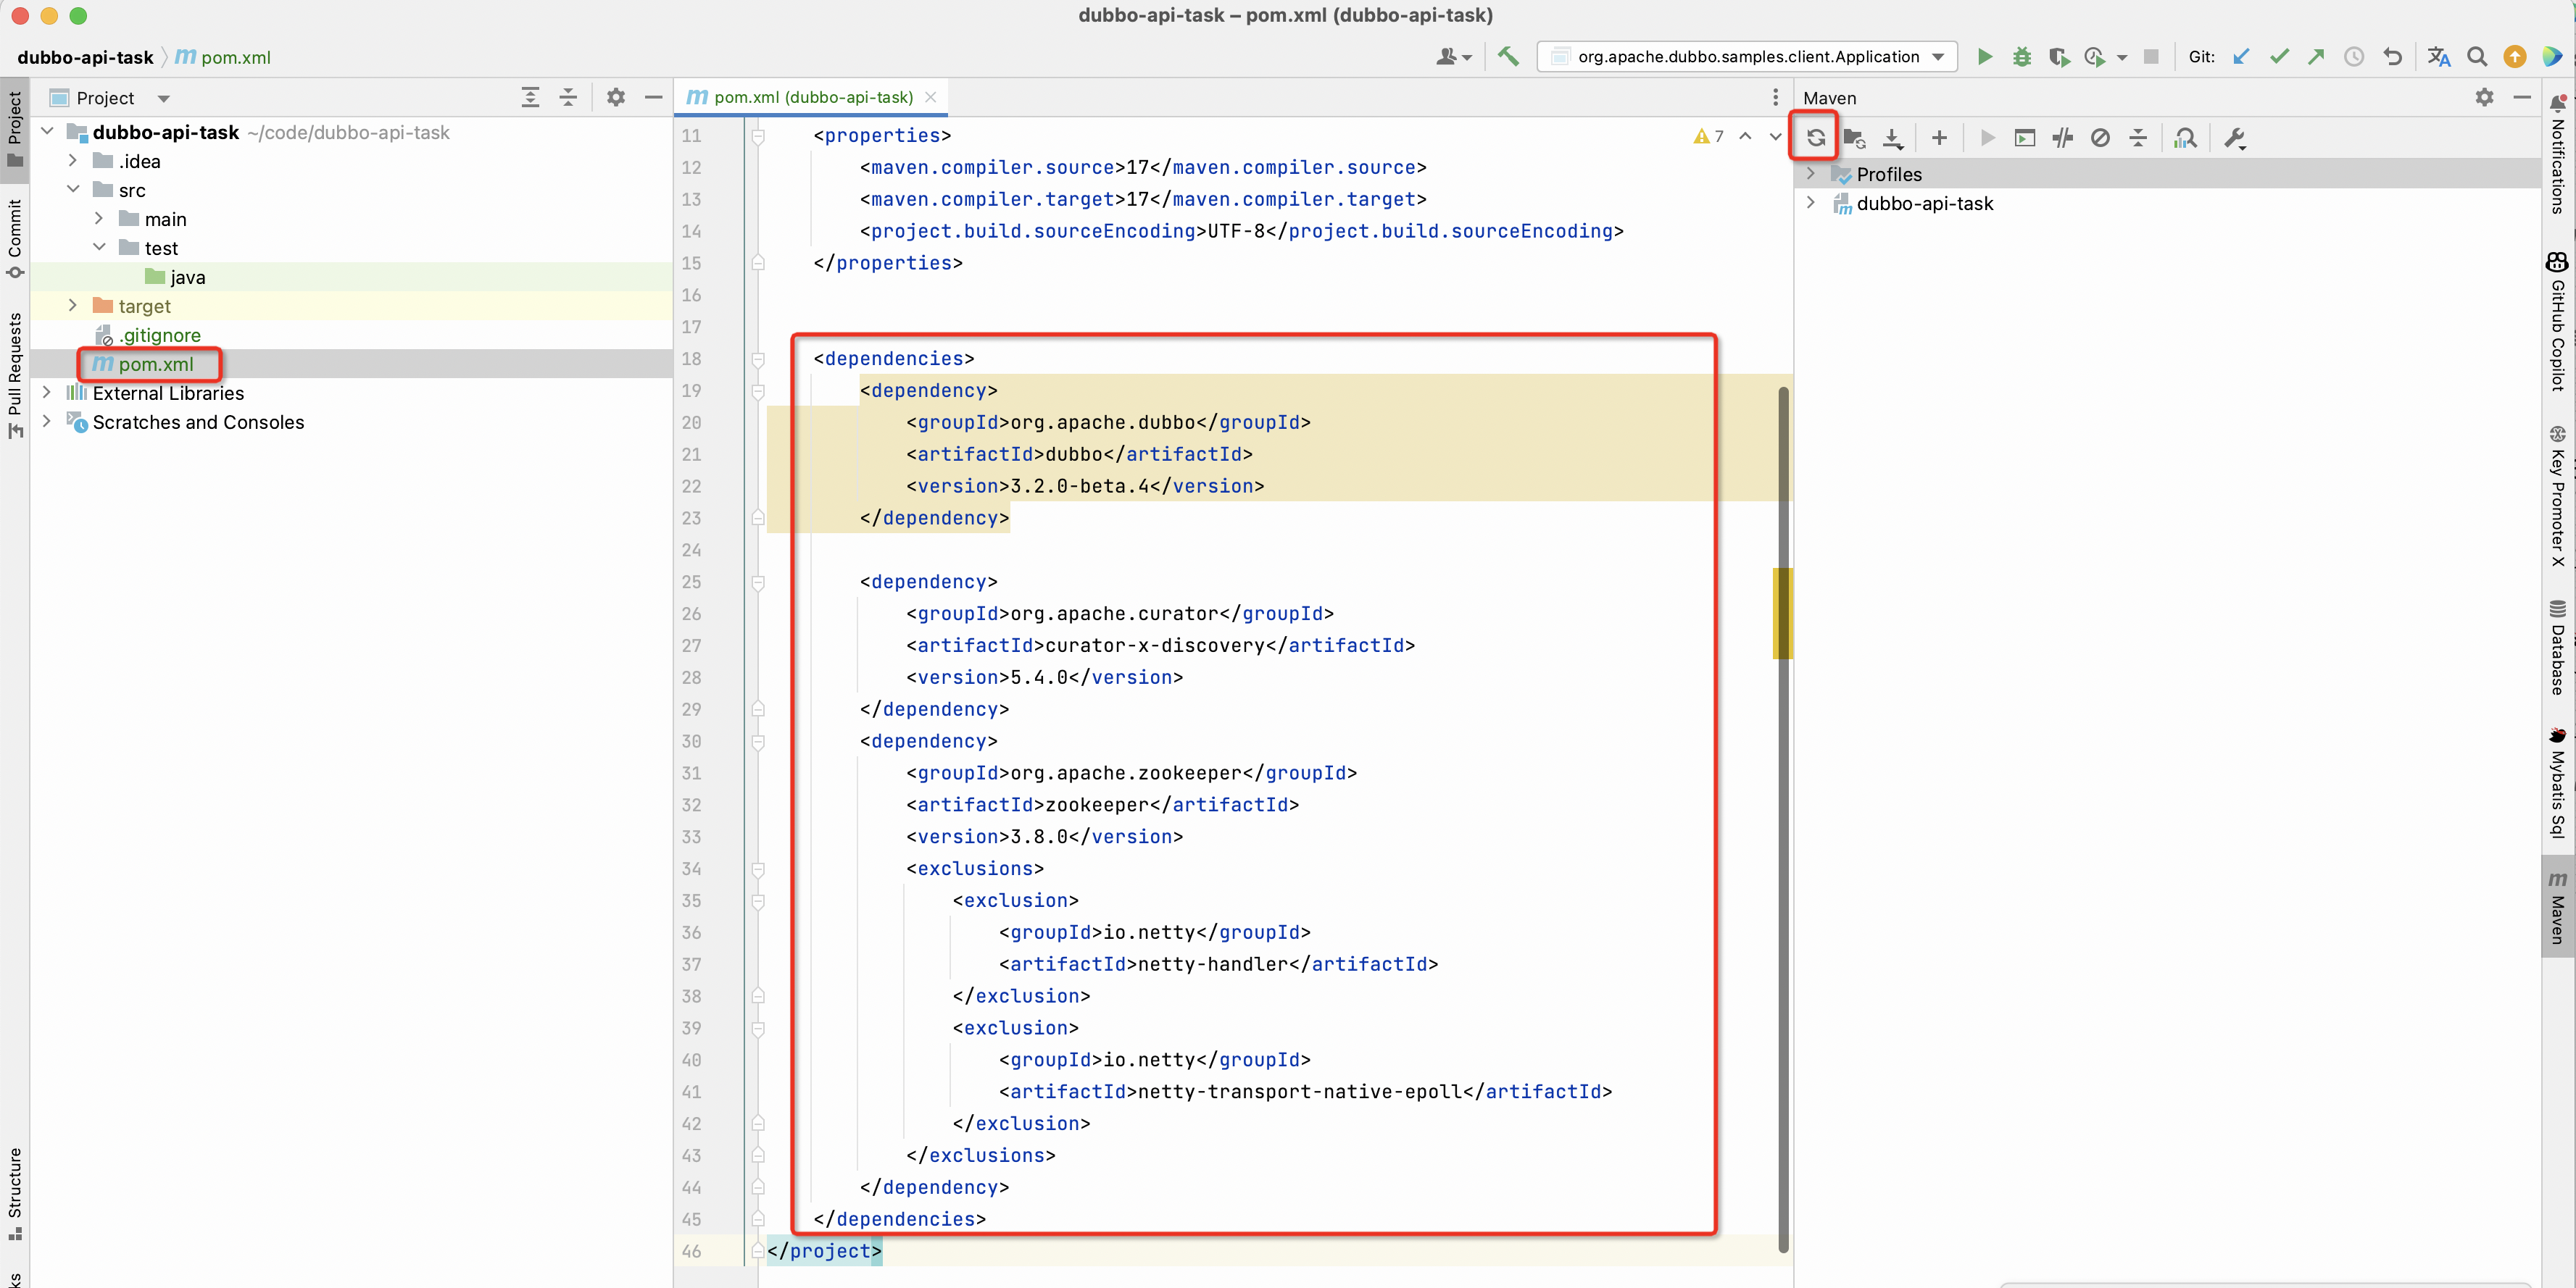Reload all Maven projects
This screenshot has height=1288, width=2576.
[1815, 138]
